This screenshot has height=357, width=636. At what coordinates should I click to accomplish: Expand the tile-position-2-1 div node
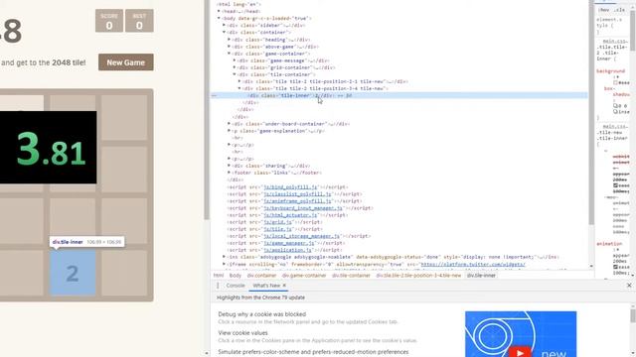click(239, 81)
